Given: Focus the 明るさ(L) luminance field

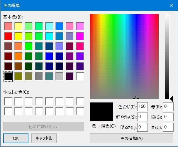Looking at the screenshot, I should (x=143, y=127).
